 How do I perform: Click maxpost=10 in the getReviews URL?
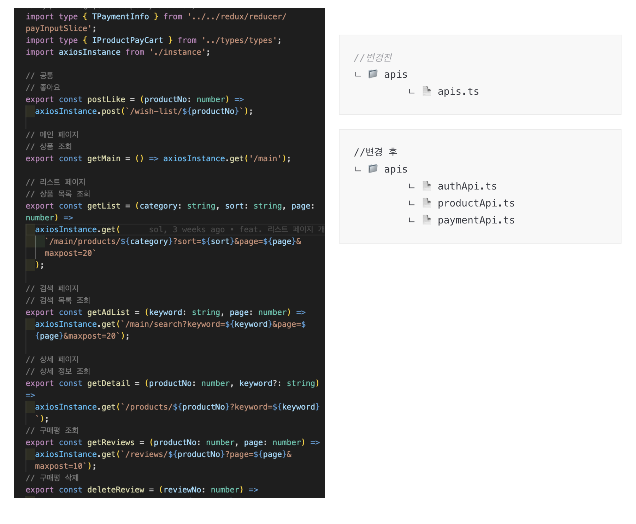pos(59,466)
